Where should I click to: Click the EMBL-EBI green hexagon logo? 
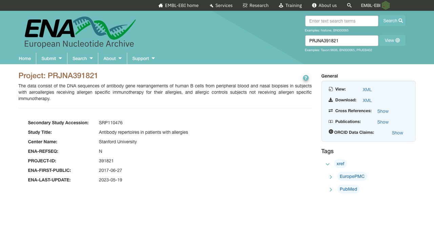coord(386,5)
